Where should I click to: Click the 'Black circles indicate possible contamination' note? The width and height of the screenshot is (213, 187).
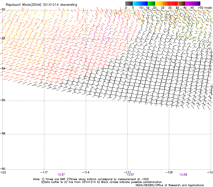pyautogui.click(x=131, y=182)
